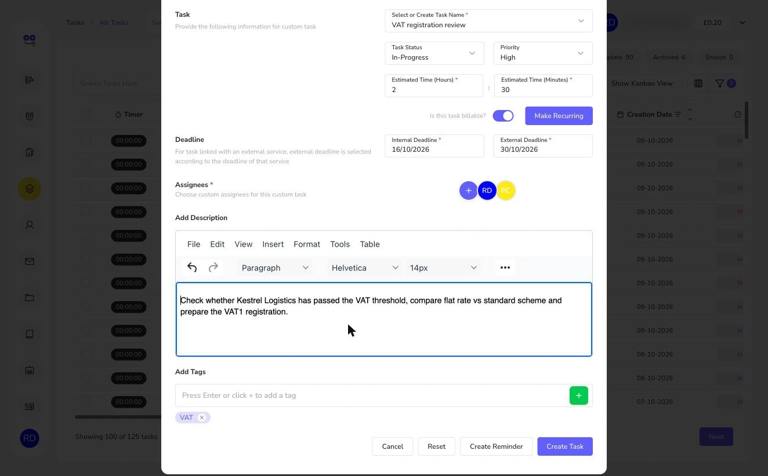Redo the edit in the description editor
Image resolution: width=768 pixels, height=476 pixels.
[213, 268]
